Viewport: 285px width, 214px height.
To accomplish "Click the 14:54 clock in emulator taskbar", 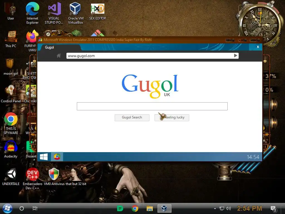I will point(253,157).
